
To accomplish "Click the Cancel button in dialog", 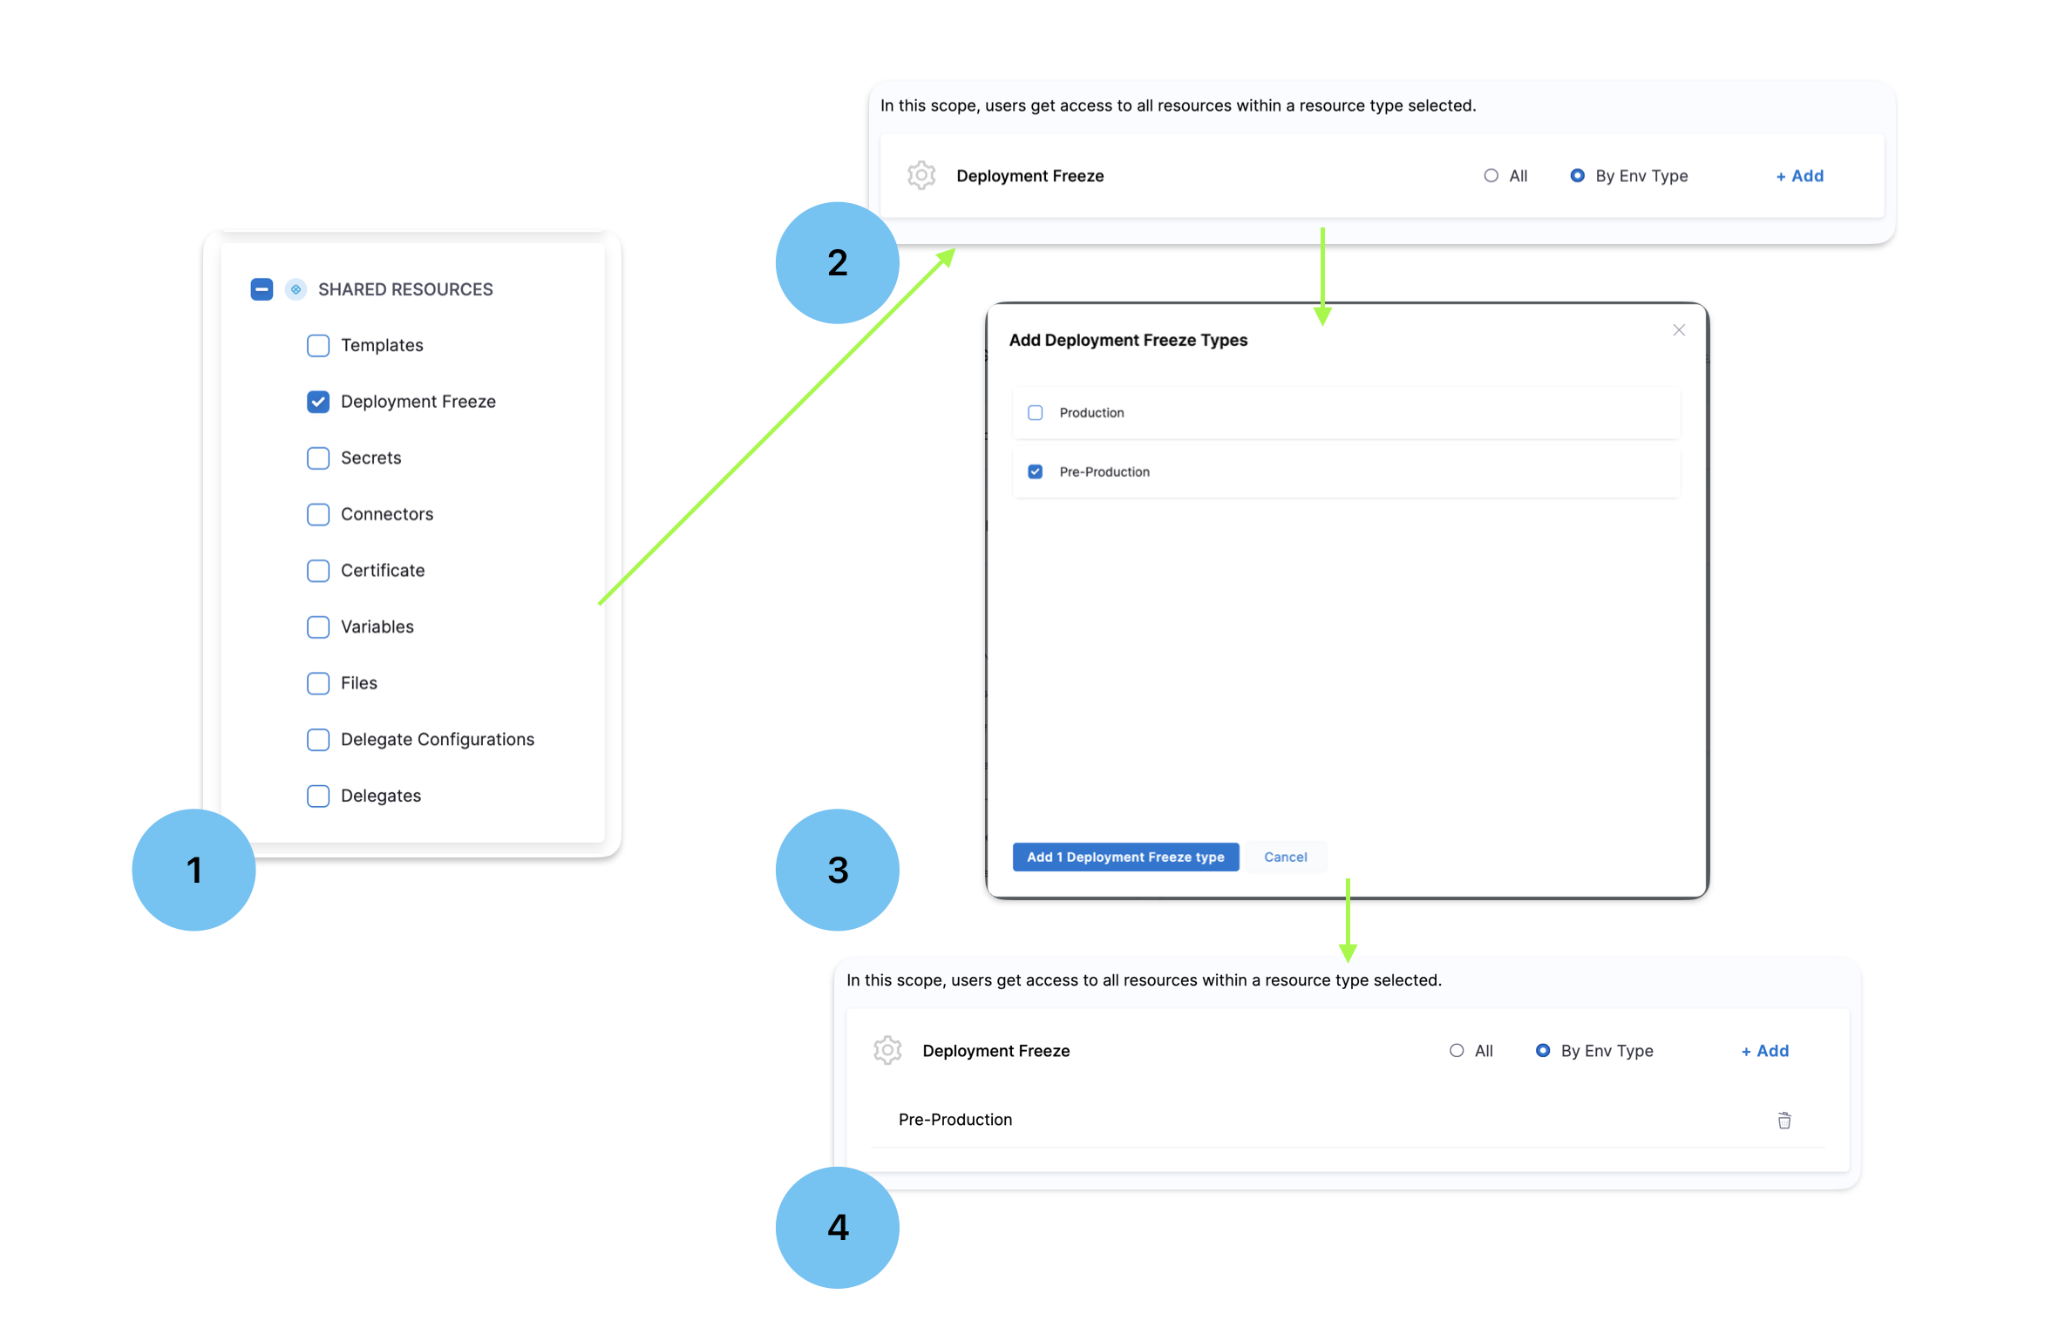I will [1285, 857].
